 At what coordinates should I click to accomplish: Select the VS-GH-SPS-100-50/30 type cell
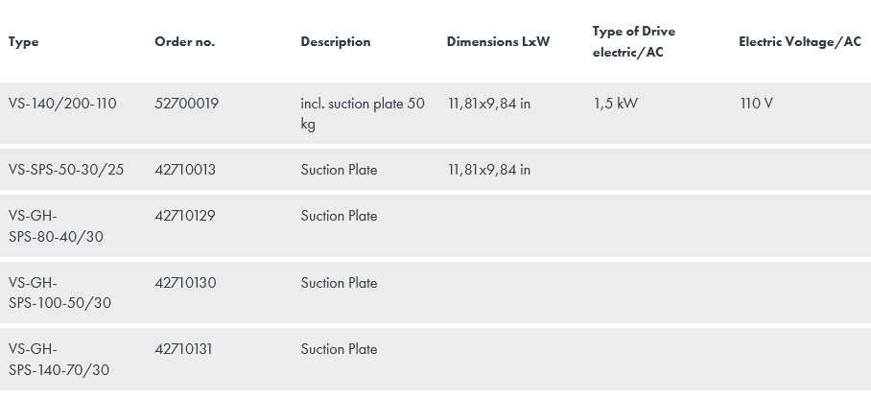point(59,293)
